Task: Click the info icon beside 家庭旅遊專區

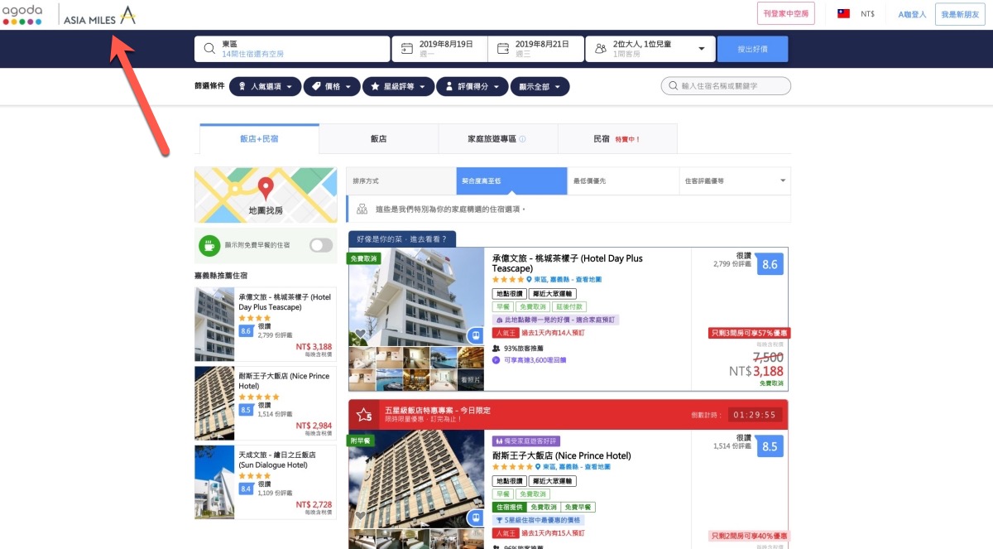Action: tap(522, 139)
